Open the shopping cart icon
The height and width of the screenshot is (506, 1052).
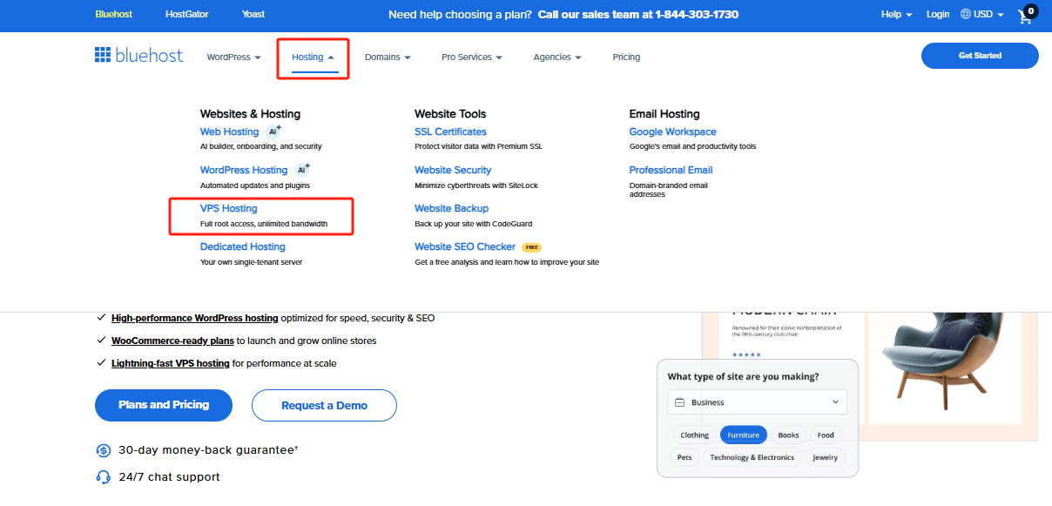pyautogui.click(x=1027, y=15)
